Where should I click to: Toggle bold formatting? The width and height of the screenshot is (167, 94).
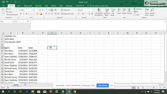pyautogui.click(x=21, y=14)
